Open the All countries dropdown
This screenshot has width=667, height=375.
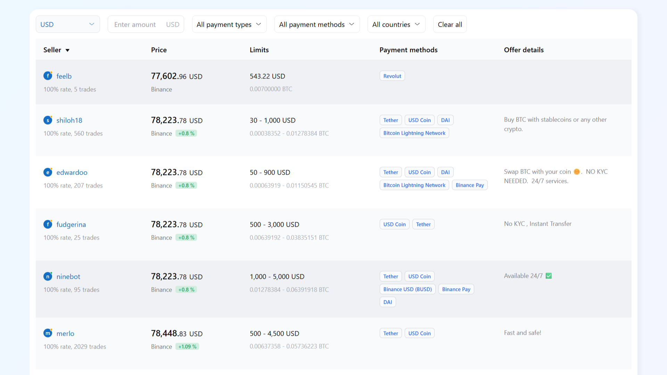396,24
